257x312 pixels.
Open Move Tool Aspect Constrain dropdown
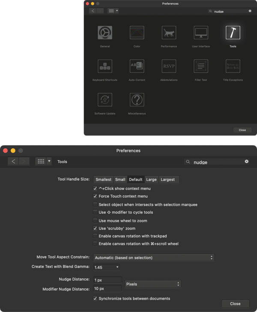[154, 258]
